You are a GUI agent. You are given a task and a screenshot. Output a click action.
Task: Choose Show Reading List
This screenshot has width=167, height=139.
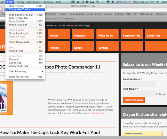[x=25, y=33]
